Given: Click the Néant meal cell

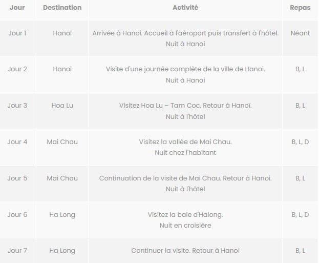Looking at the screenshot, I should coord(300,33).
